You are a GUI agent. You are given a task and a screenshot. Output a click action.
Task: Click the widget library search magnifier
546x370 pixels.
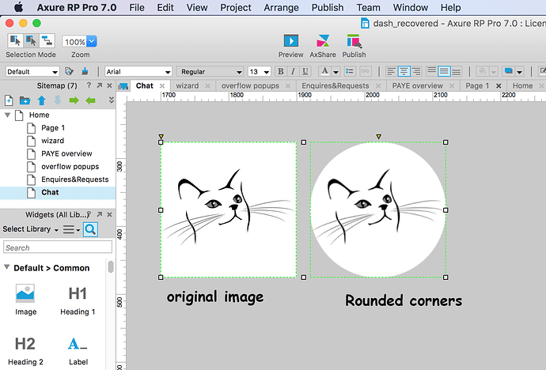point(90,229)
